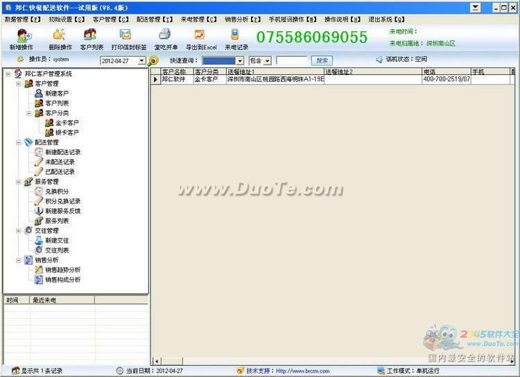Viewport: 520px width, 377px height.
Task: Open 手机短讯操作 menu
Action: point(293,19)
